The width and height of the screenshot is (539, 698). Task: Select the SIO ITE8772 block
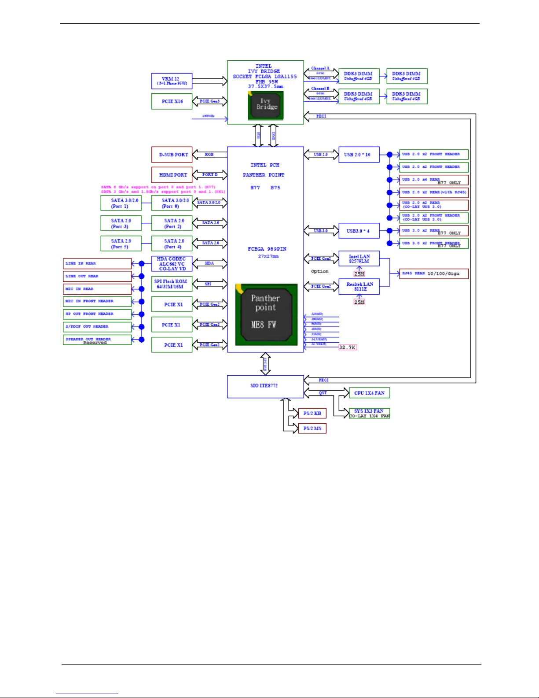pos(265,387)
